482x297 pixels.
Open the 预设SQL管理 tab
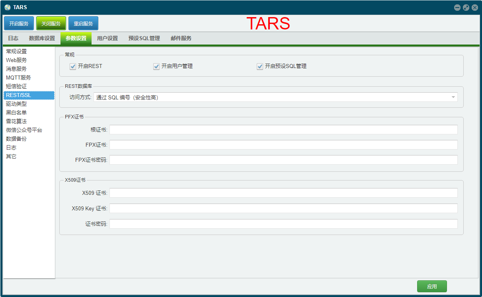click(x=144, y=38)
